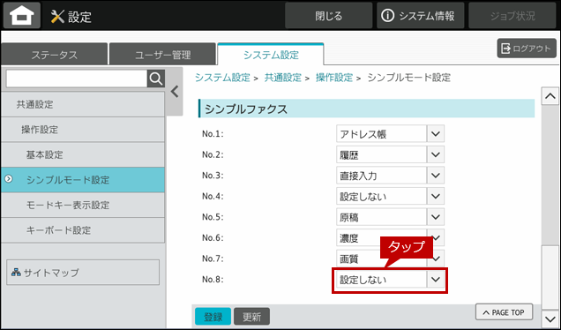Click the scrollbar up arrow
The image size is (561, 330).
coord(550,96)
